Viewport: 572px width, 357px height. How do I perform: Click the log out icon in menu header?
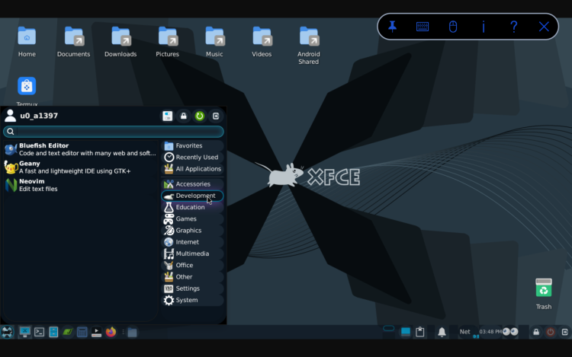(x=216, y=116)
